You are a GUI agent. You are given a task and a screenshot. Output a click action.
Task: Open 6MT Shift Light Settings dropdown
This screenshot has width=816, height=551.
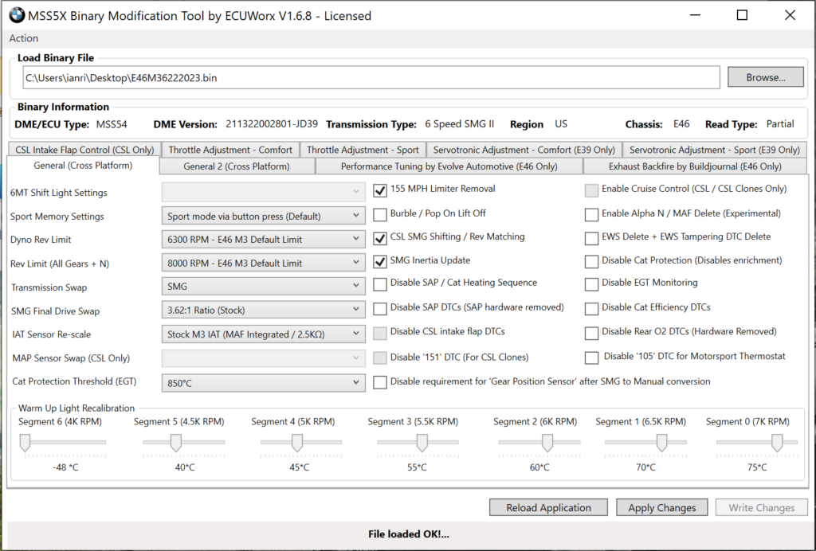point(263,192)
